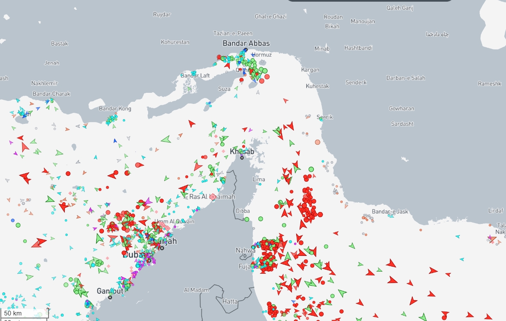Screen dimensions: 506x321
Task: Select the green circle next to Dibba label
Action: 247,219
